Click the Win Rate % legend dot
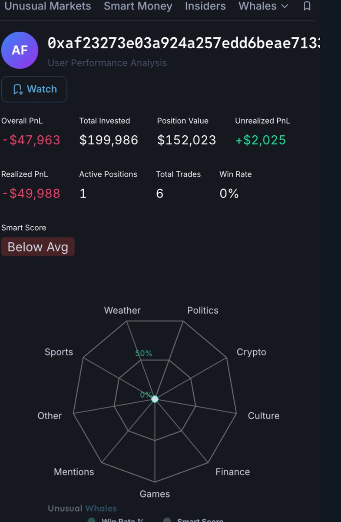The width and height of the screenshot is (341, 522). pos(92,520)
